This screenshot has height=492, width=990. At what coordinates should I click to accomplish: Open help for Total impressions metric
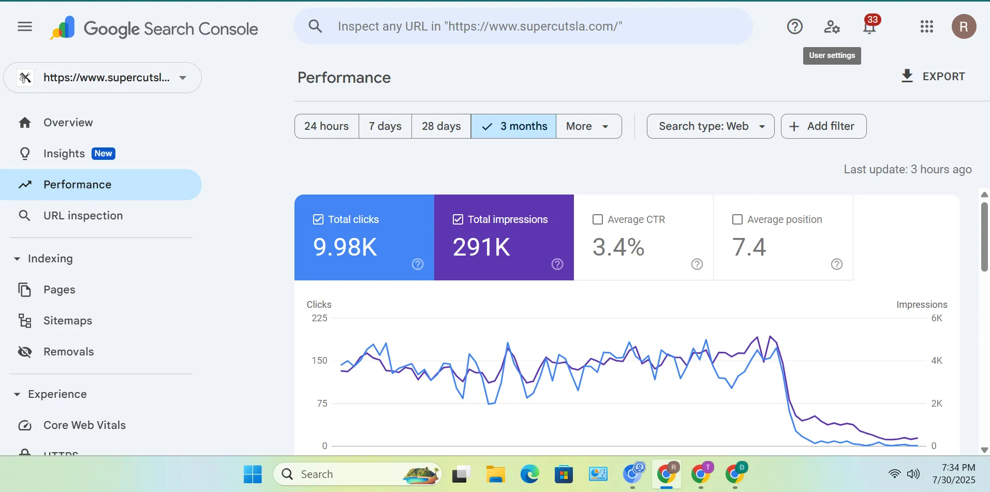[x=557, y=264]
